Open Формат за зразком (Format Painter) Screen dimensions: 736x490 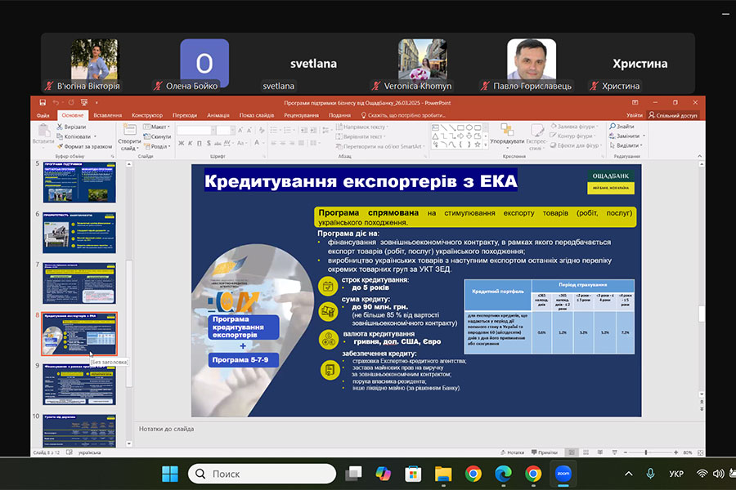pos(59,146)
